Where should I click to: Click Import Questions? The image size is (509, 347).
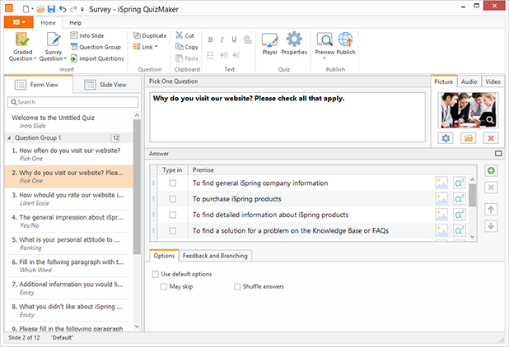pyautogui.click(x=97, y=58)
